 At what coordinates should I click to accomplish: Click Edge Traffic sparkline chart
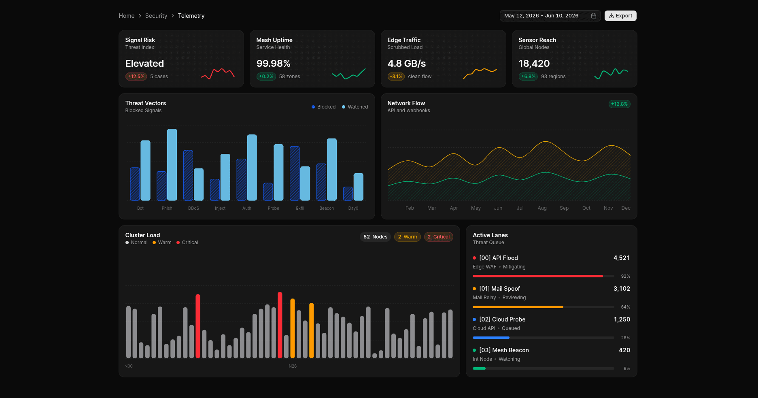point(480,74)
